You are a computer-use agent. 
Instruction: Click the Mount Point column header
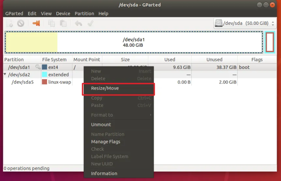87,59
